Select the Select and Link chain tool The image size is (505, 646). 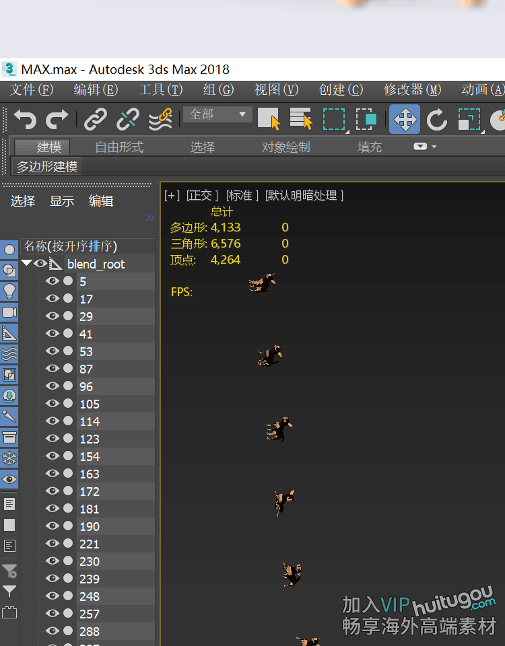[x=96, y=119]
